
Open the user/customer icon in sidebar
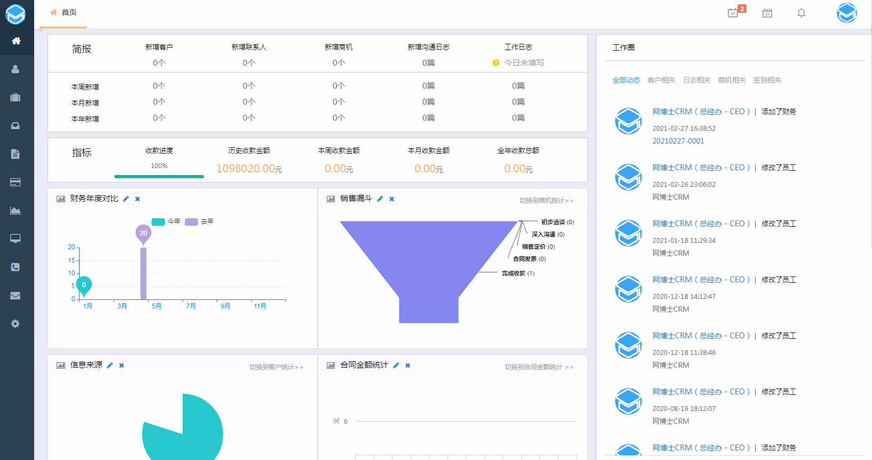coord(15,69)
